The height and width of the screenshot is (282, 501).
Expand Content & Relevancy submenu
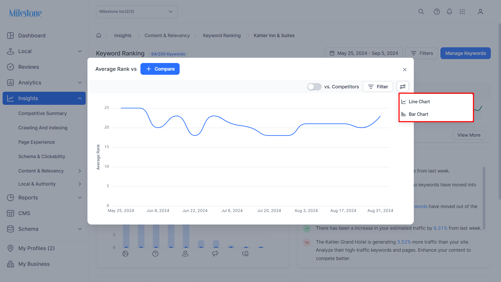(80, 171)
